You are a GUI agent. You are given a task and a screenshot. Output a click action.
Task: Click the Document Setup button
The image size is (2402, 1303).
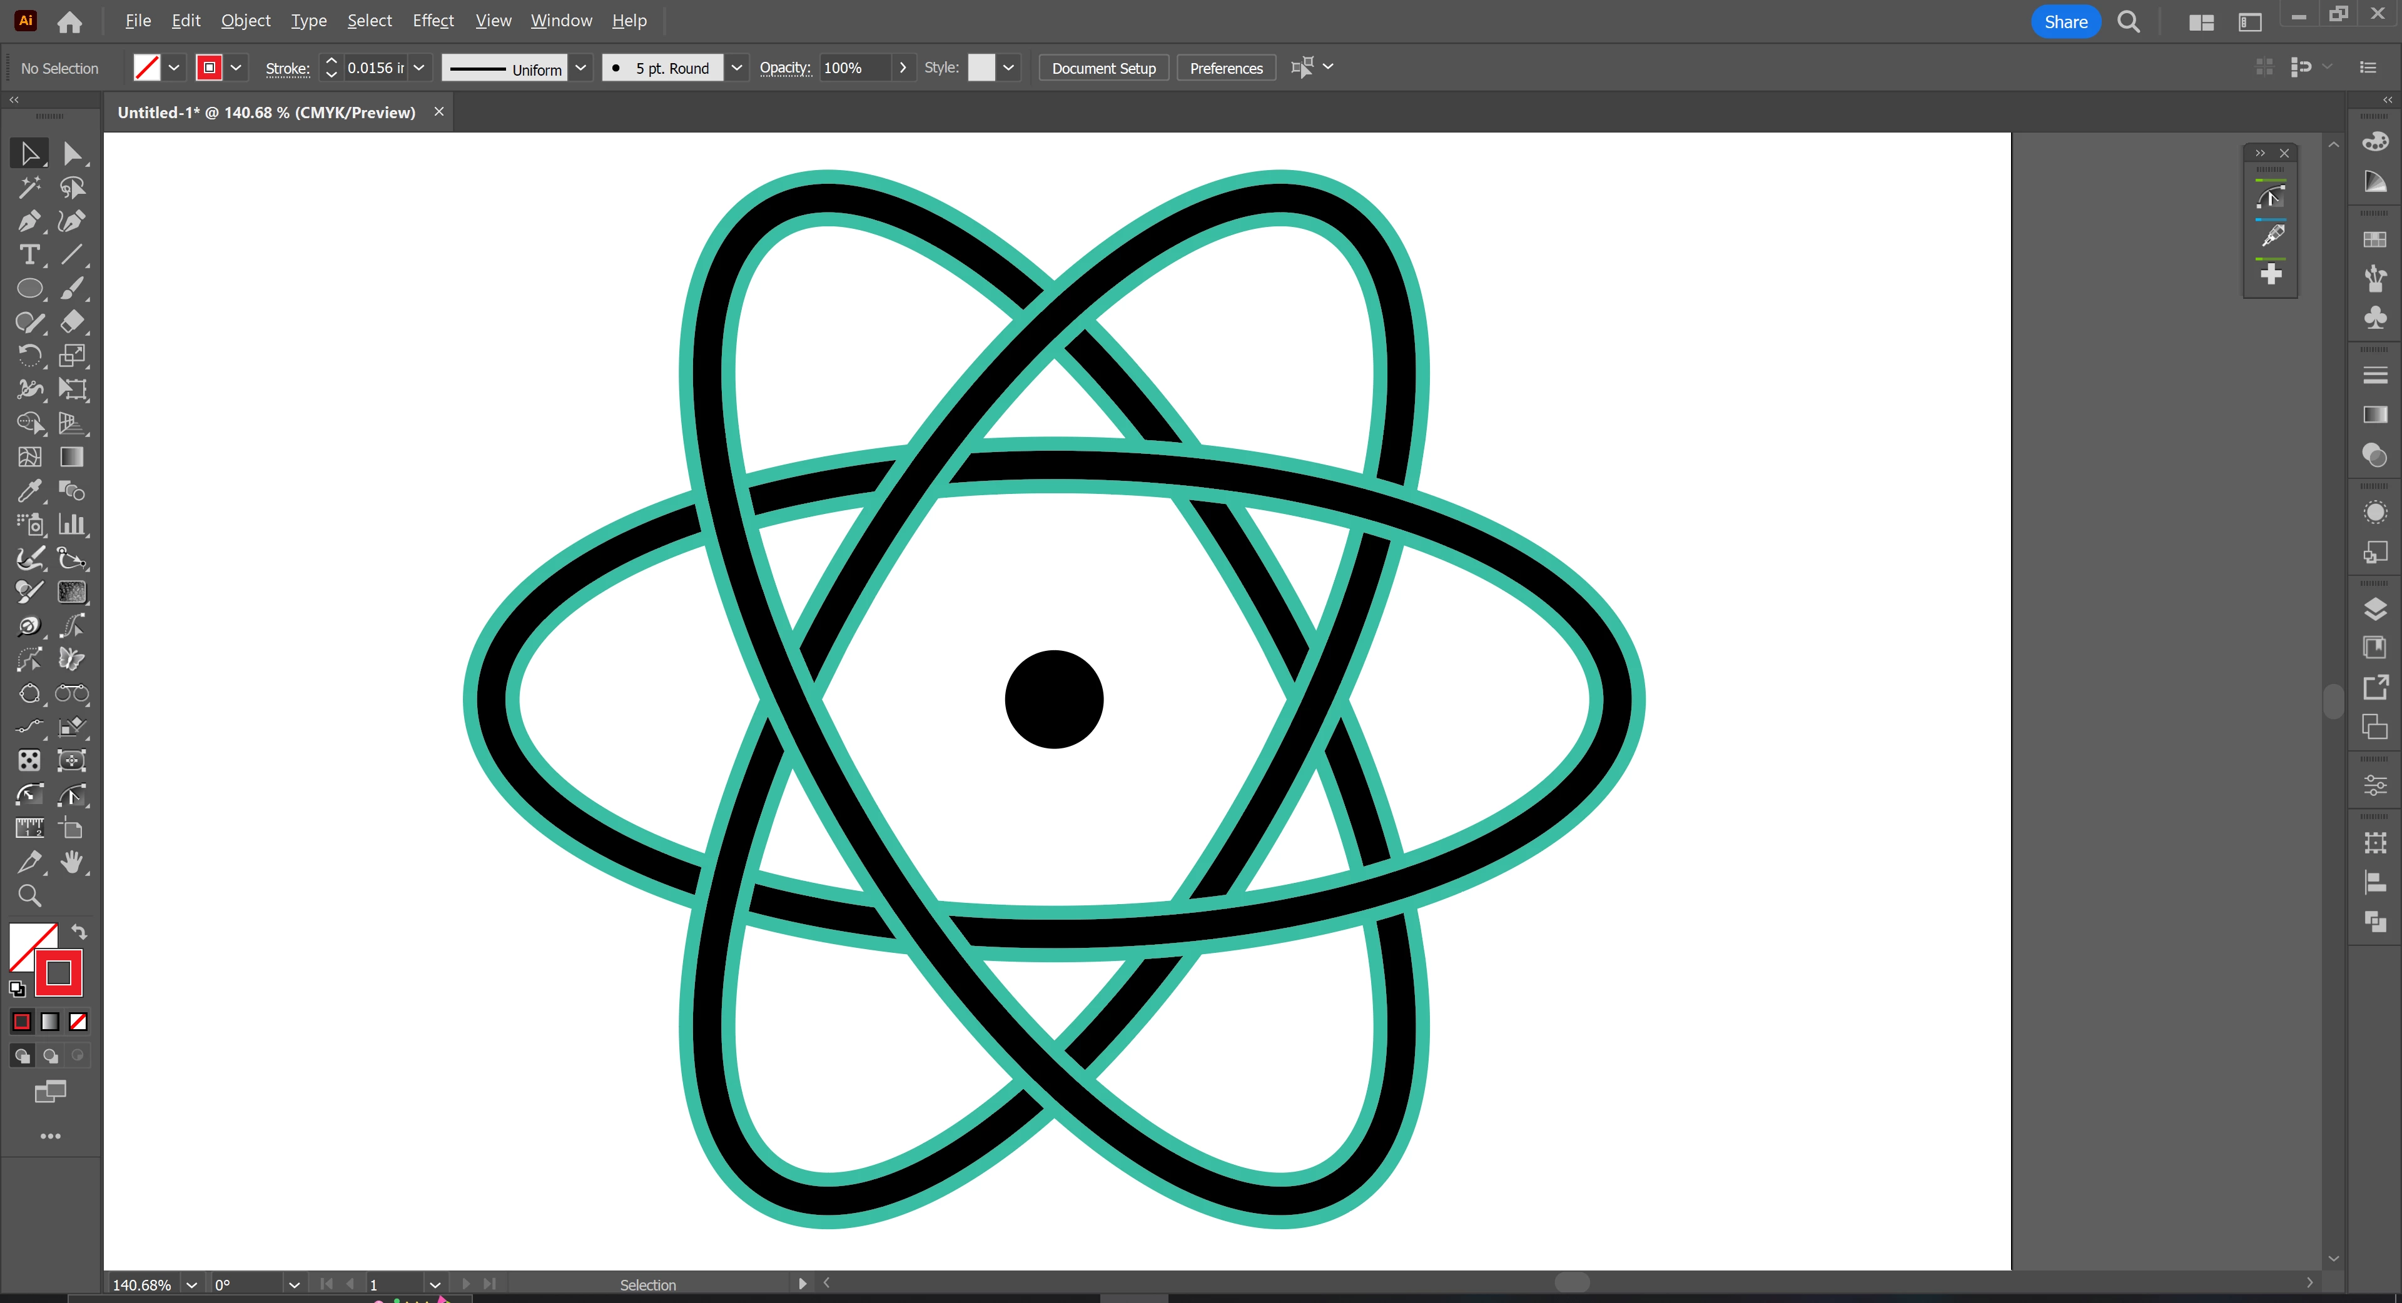[x=1103, y=68]
